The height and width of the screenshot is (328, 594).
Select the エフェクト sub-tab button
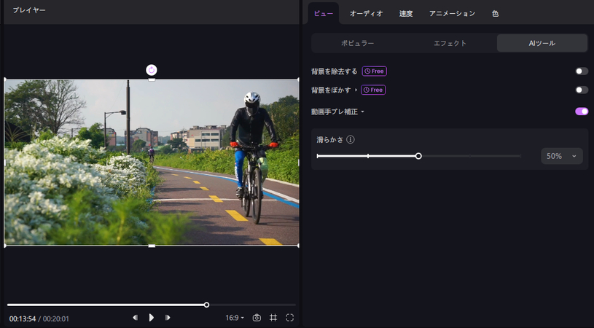(x=450, y=43)
